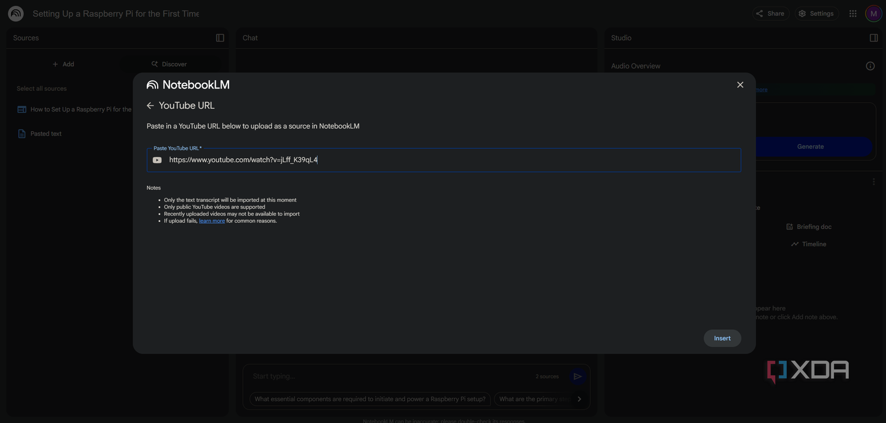This screenshot has width=886, height=423.
Task: Click the NotebookLM logo in top-left corner
Action: click(16, 14)
